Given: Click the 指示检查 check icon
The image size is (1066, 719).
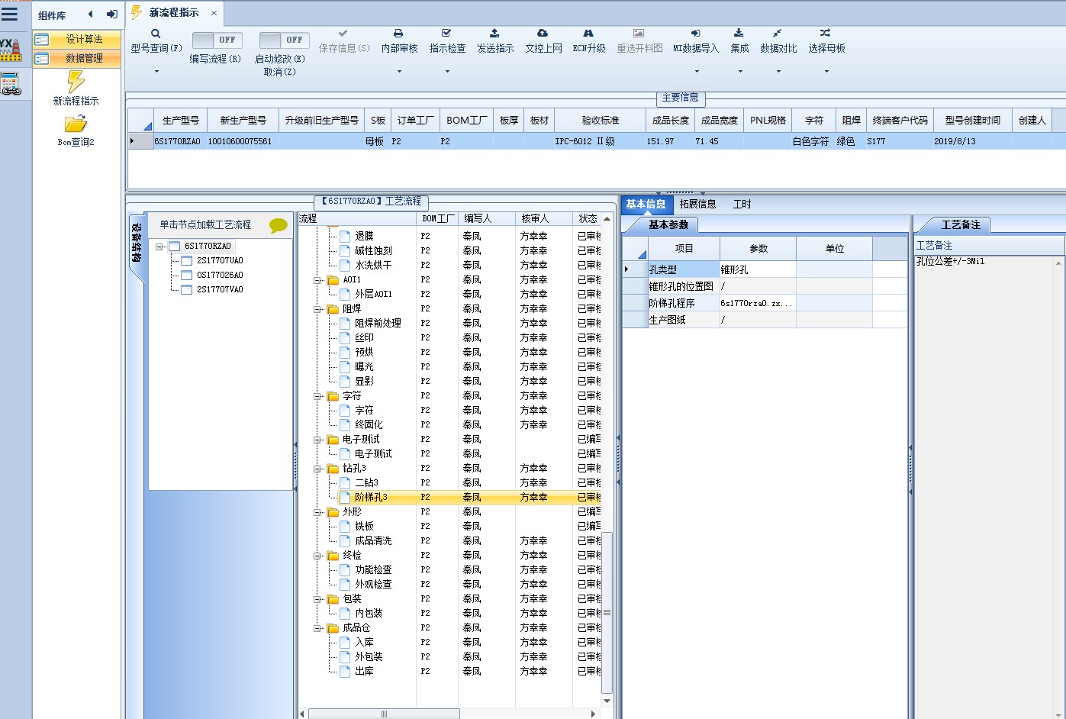Looking at the screenshot, I should (446, 34).
